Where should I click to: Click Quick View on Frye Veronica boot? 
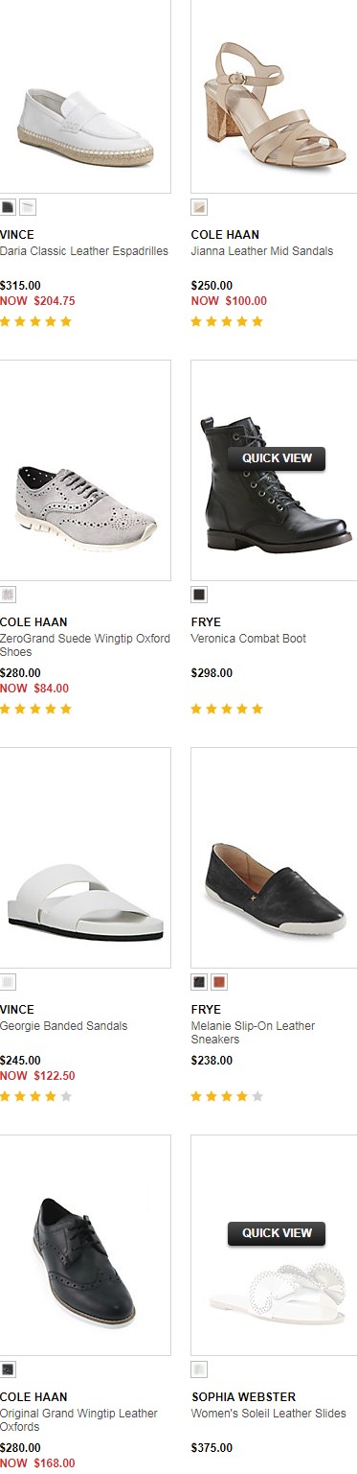pyautogui.click(x=277, y=458)
